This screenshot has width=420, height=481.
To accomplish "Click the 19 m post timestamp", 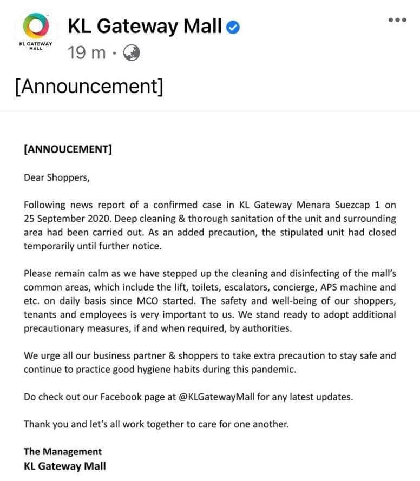I will 87,53.
